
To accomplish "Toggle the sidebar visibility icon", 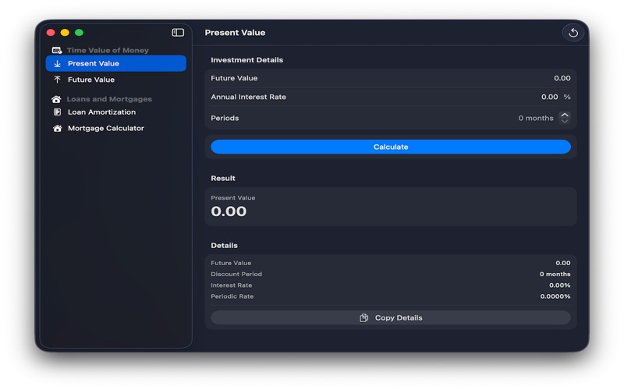I will (178, 33).
